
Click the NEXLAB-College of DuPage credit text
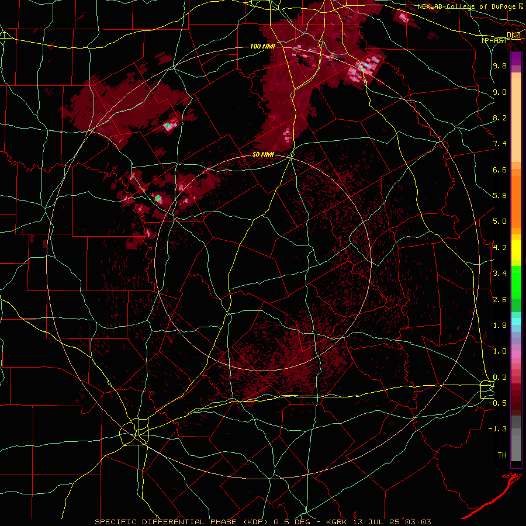(x=466, y=6)
